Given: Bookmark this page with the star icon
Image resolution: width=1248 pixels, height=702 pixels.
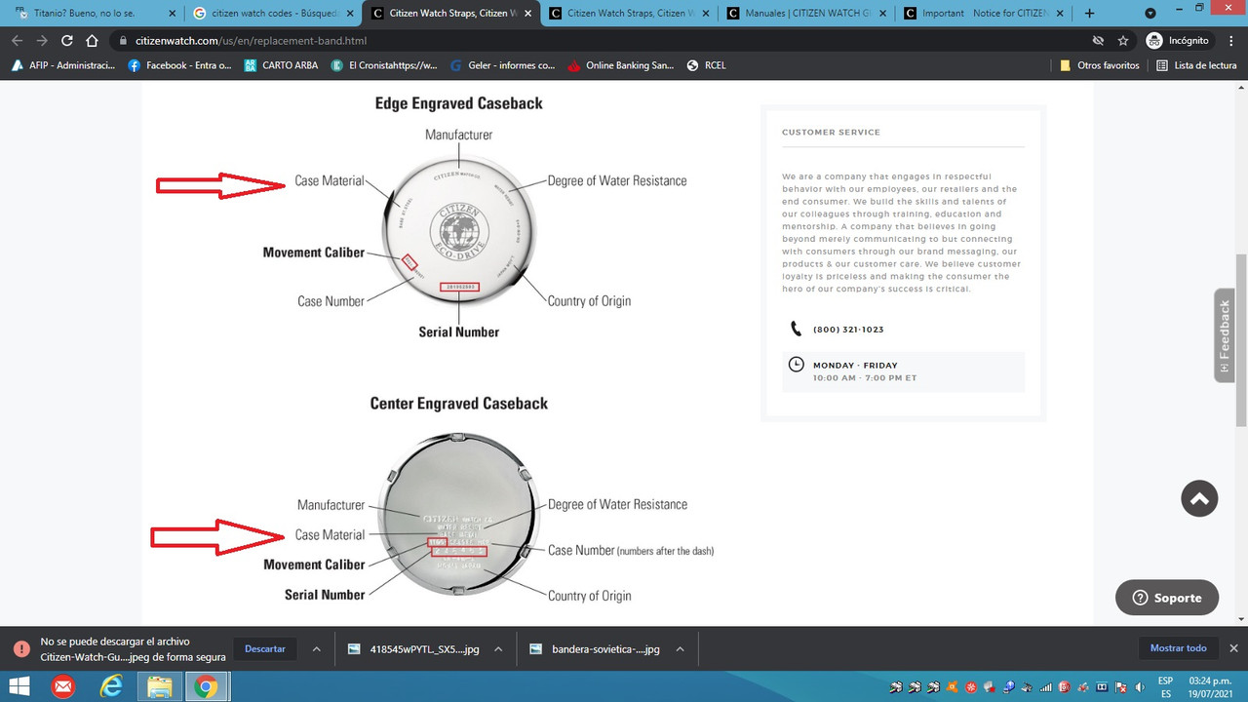Looking at the screenshot, I should 1123,41.
